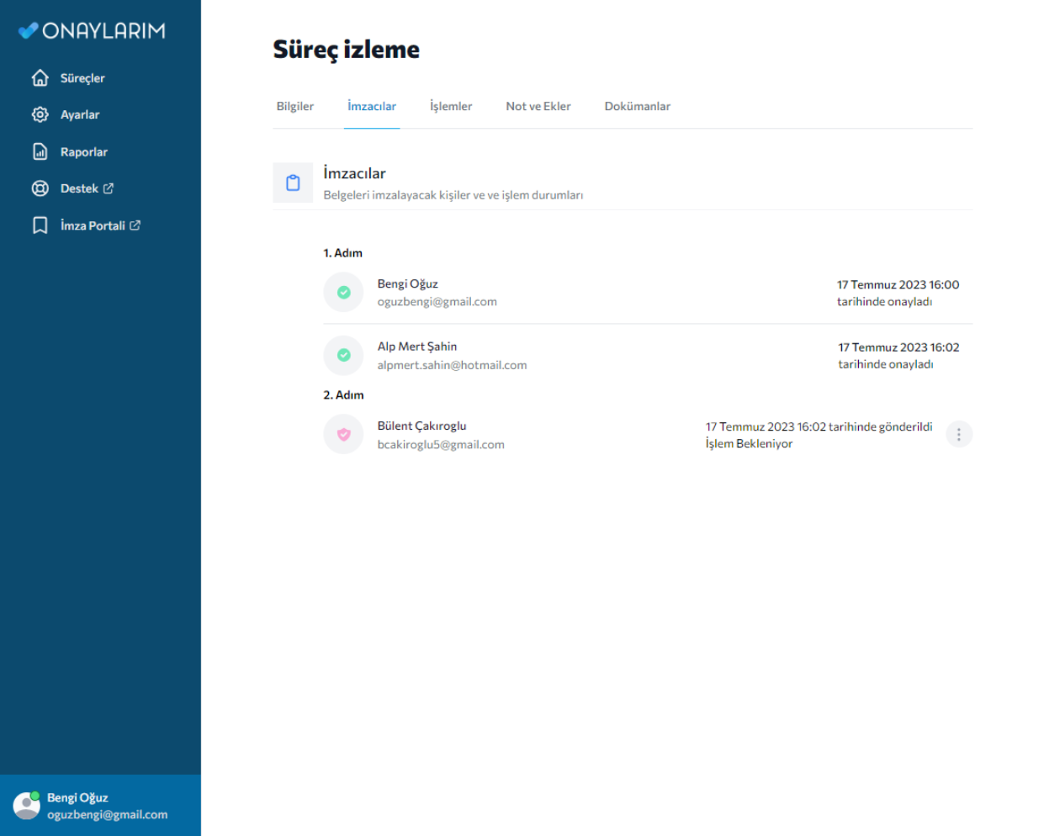
Task: Click the oguzbengi@gmail.com account email at bottom
Action: (107, 815)
